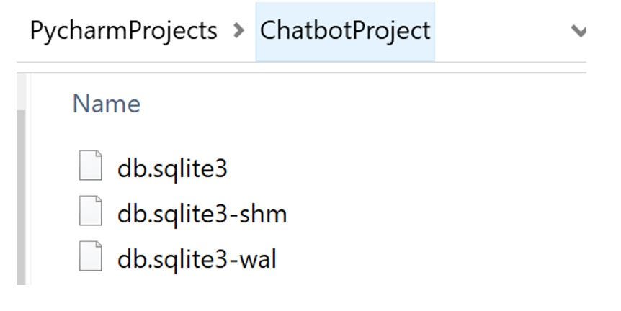The height and width of the screenshot is (311, 621).
Task: Select the db.sqlite3-shm file name
Action: pos(202,214)
